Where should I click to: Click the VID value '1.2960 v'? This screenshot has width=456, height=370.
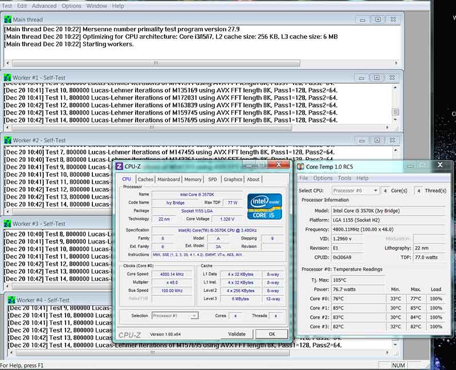[x=348, y=238]
